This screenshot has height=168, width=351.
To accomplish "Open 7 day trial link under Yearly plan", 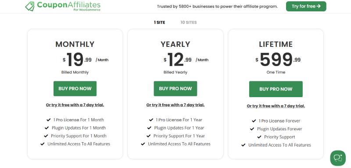I will [x=175, y=105].
